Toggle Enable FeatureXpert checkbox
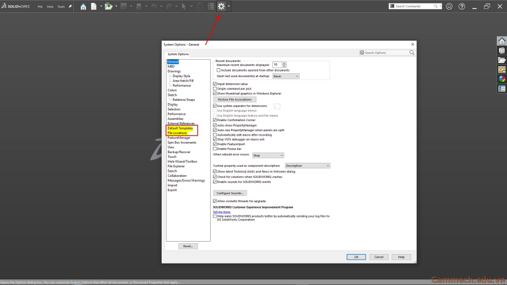507x285 pixels. point(215,144)
